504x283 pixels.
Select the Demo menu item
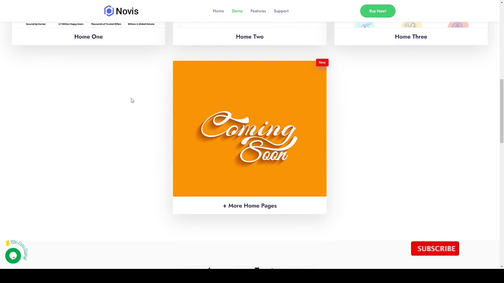[x=237, y=11]
